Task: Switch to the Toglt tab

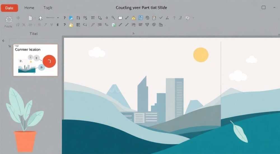Action: pyautogui.click(x=48, y=8)
